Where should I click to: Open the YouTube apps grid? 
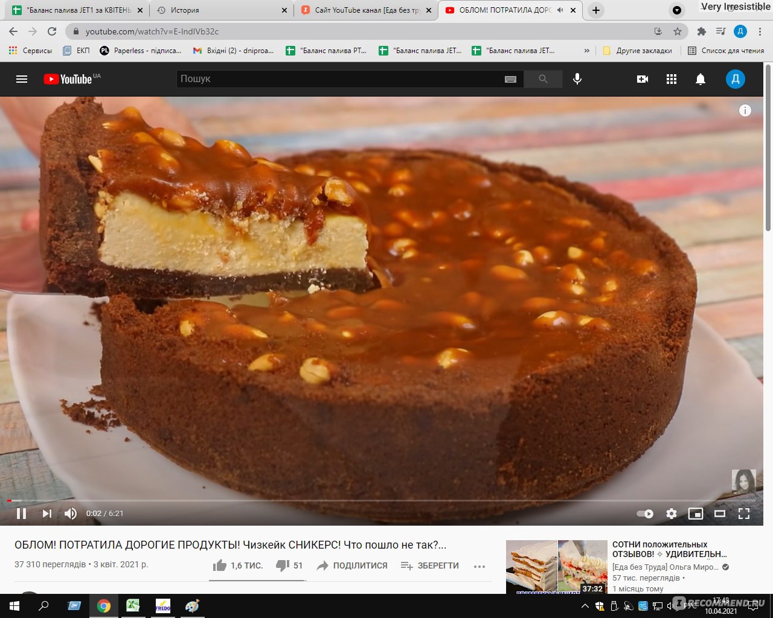coord(672,79)
